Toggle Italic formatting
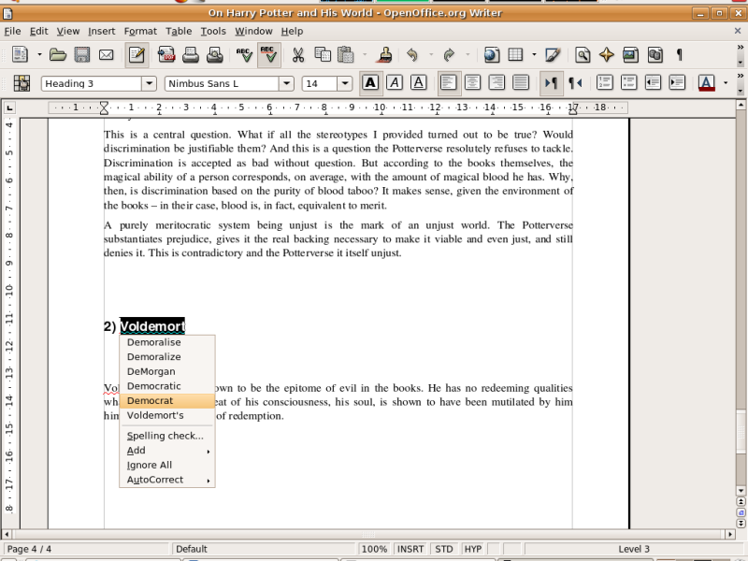This screenshot has height=561, width=748. [395, 83]
